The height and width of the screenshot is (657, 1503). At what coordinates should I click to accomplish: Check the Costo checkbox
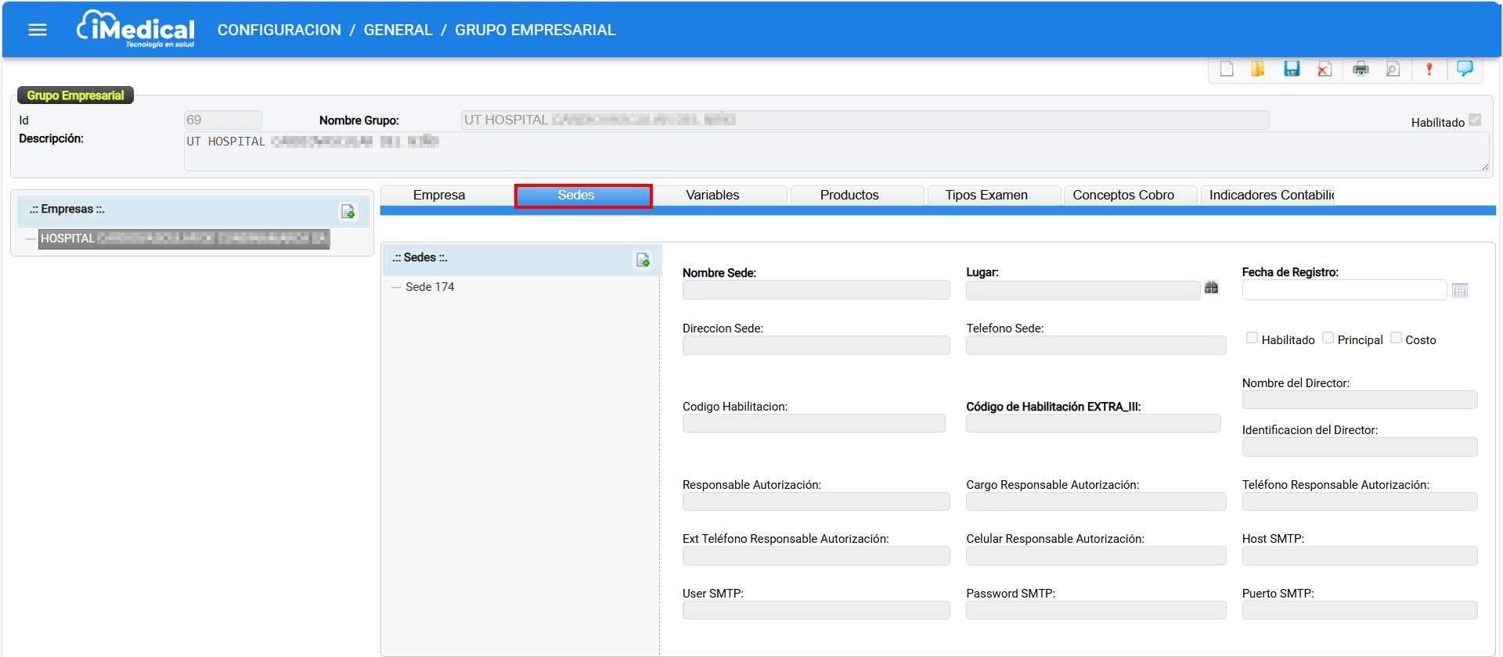click(1396, 338)
